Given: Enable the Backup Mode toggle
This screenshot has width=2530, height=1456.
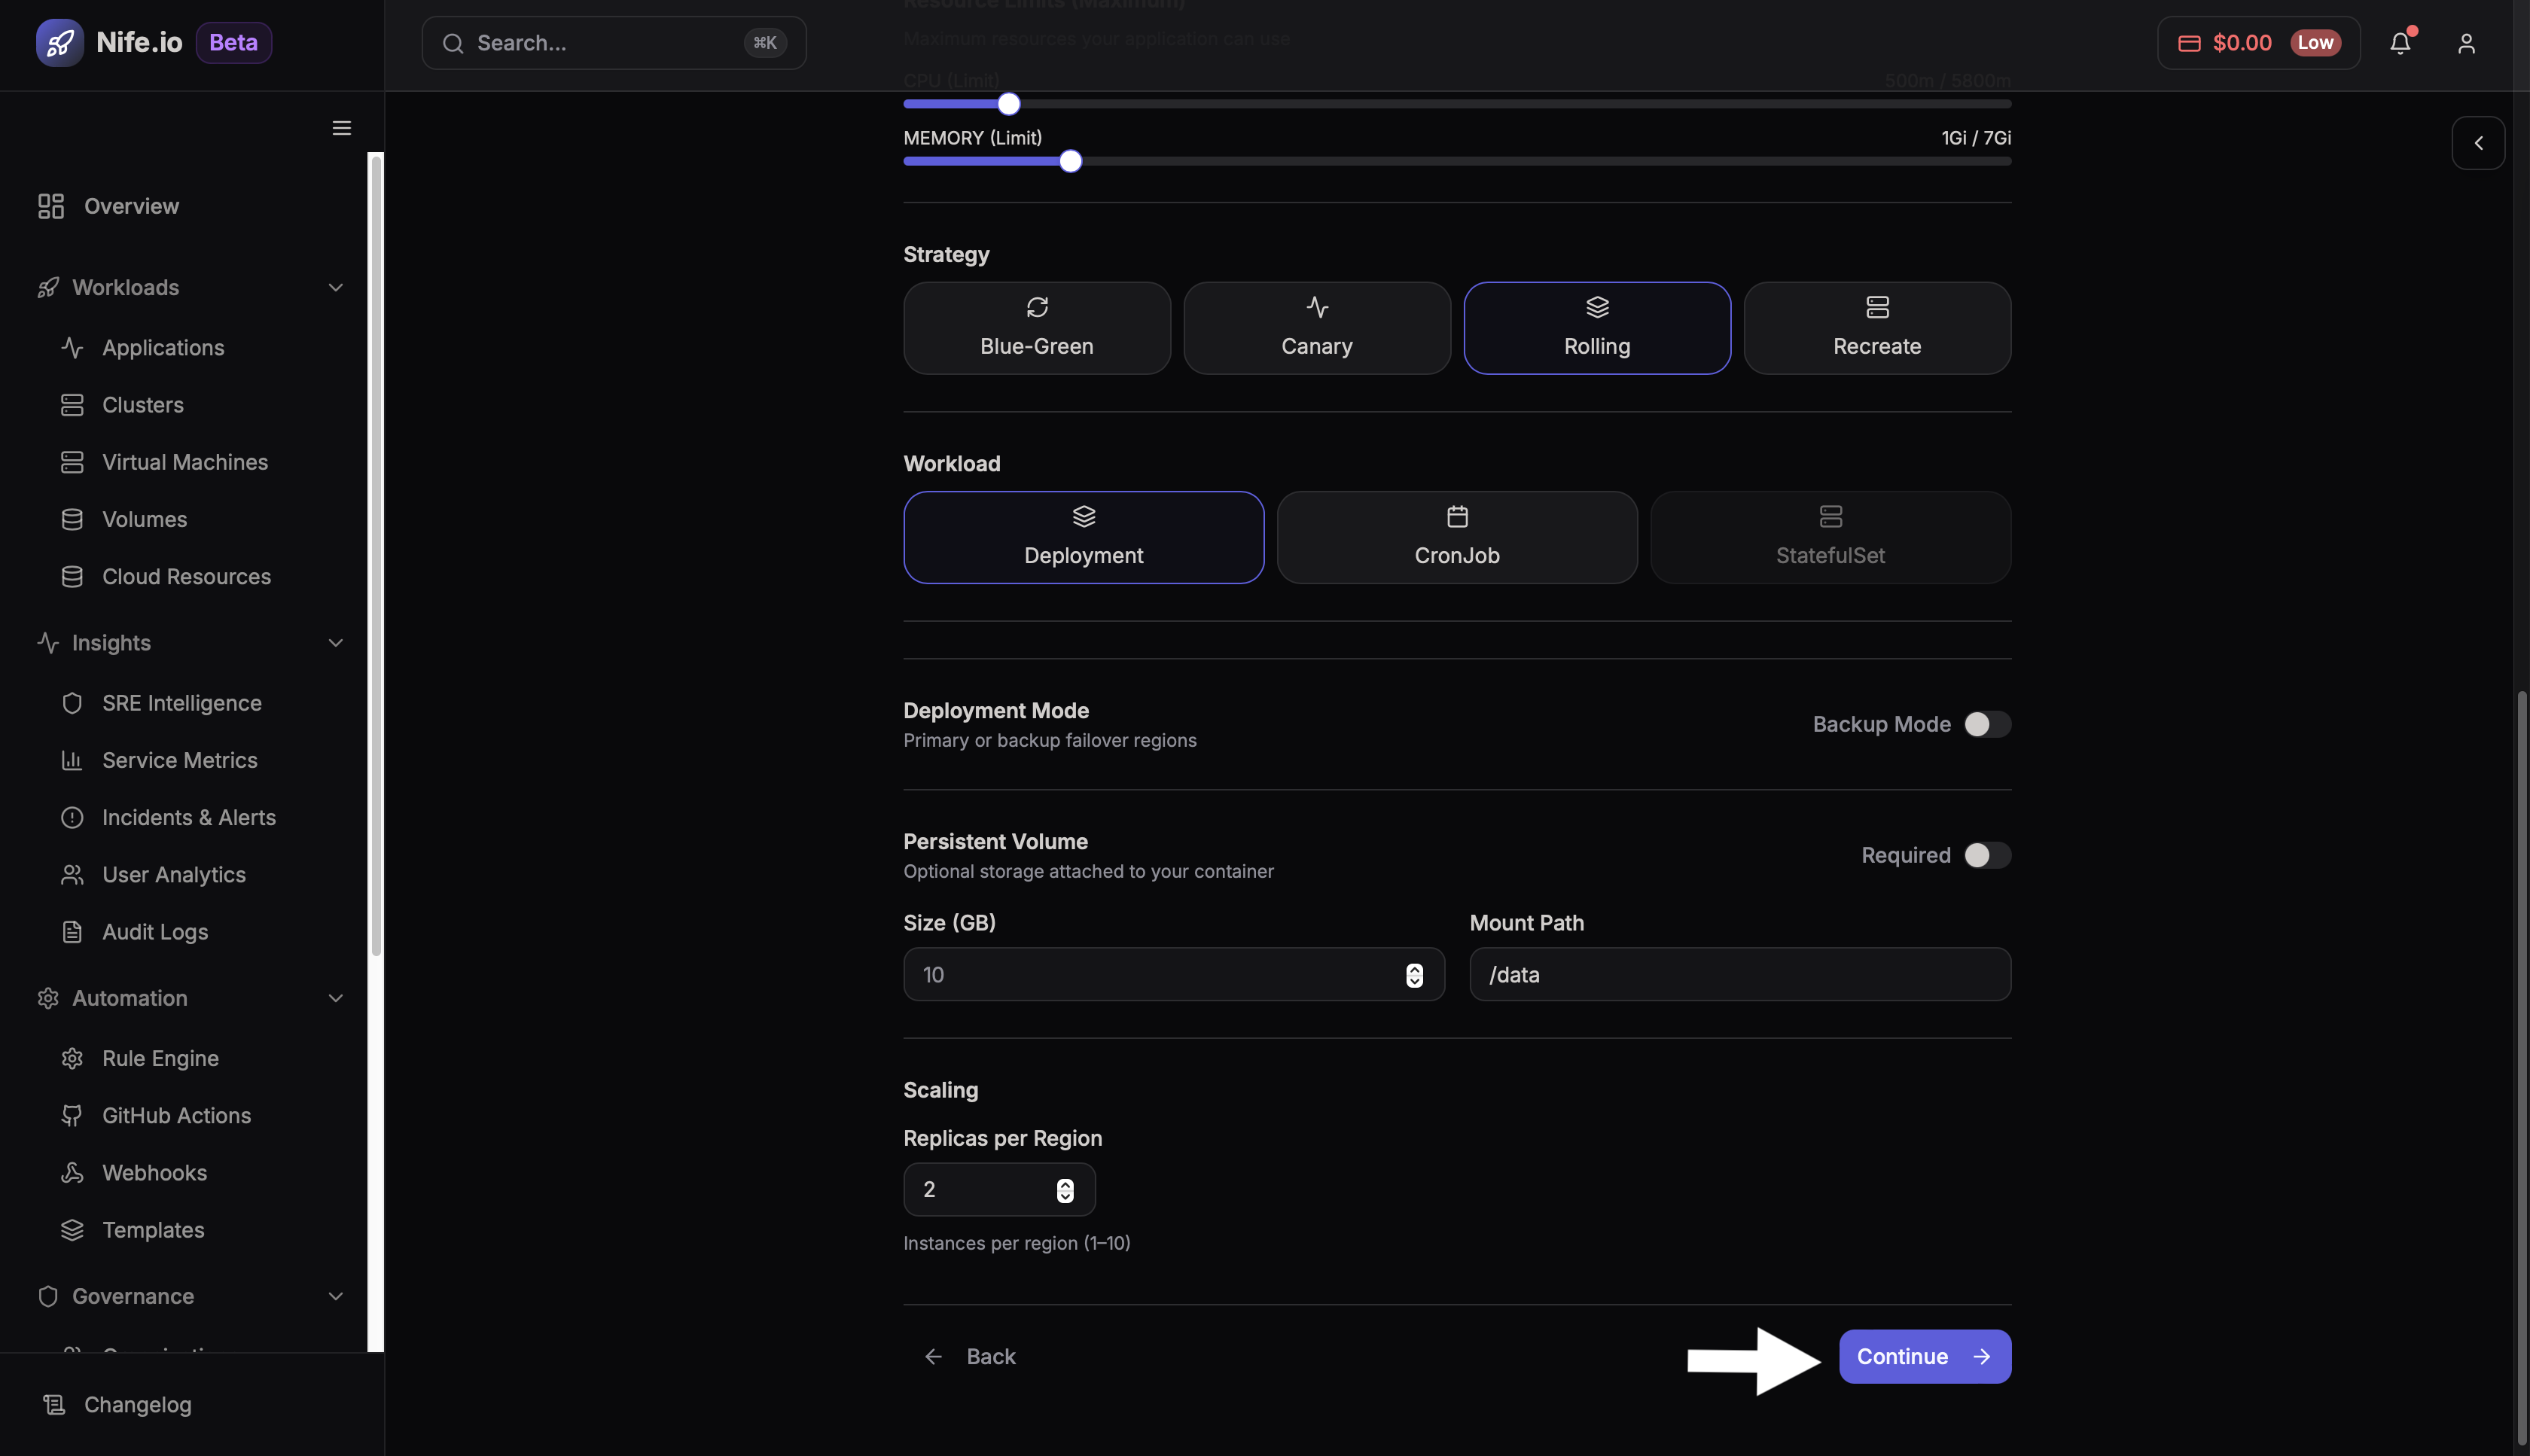Looking at the screenshot, I should pyautogui.click(x=1986, y=724).
